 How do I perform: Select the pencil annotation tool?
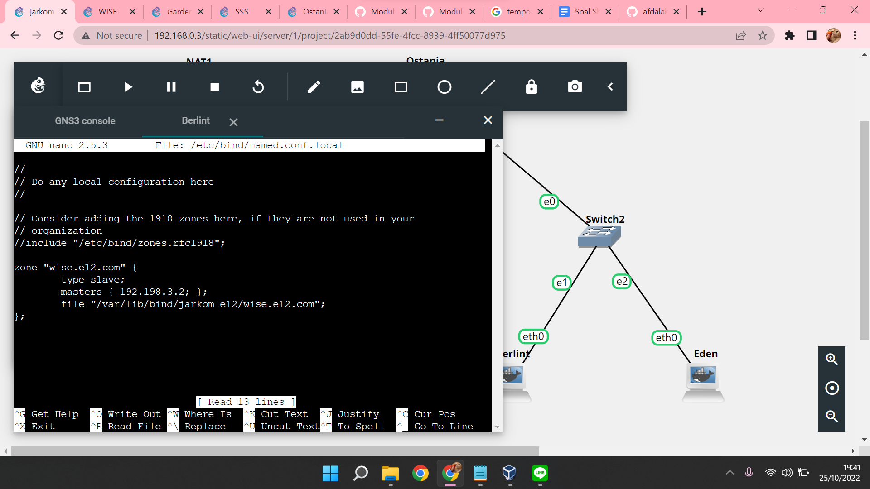[x=314, y=86]
